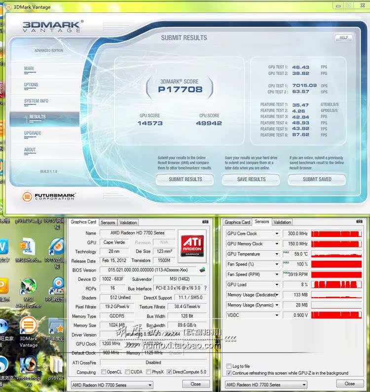Click the BIOS Version field
This screenshot has width=370, height=392.
[x=148, y=270]
